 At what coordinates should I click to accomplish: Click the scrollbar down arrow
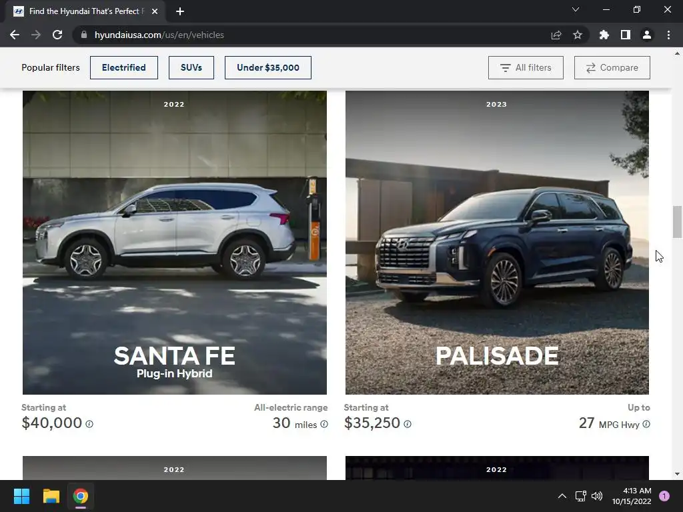677,474
